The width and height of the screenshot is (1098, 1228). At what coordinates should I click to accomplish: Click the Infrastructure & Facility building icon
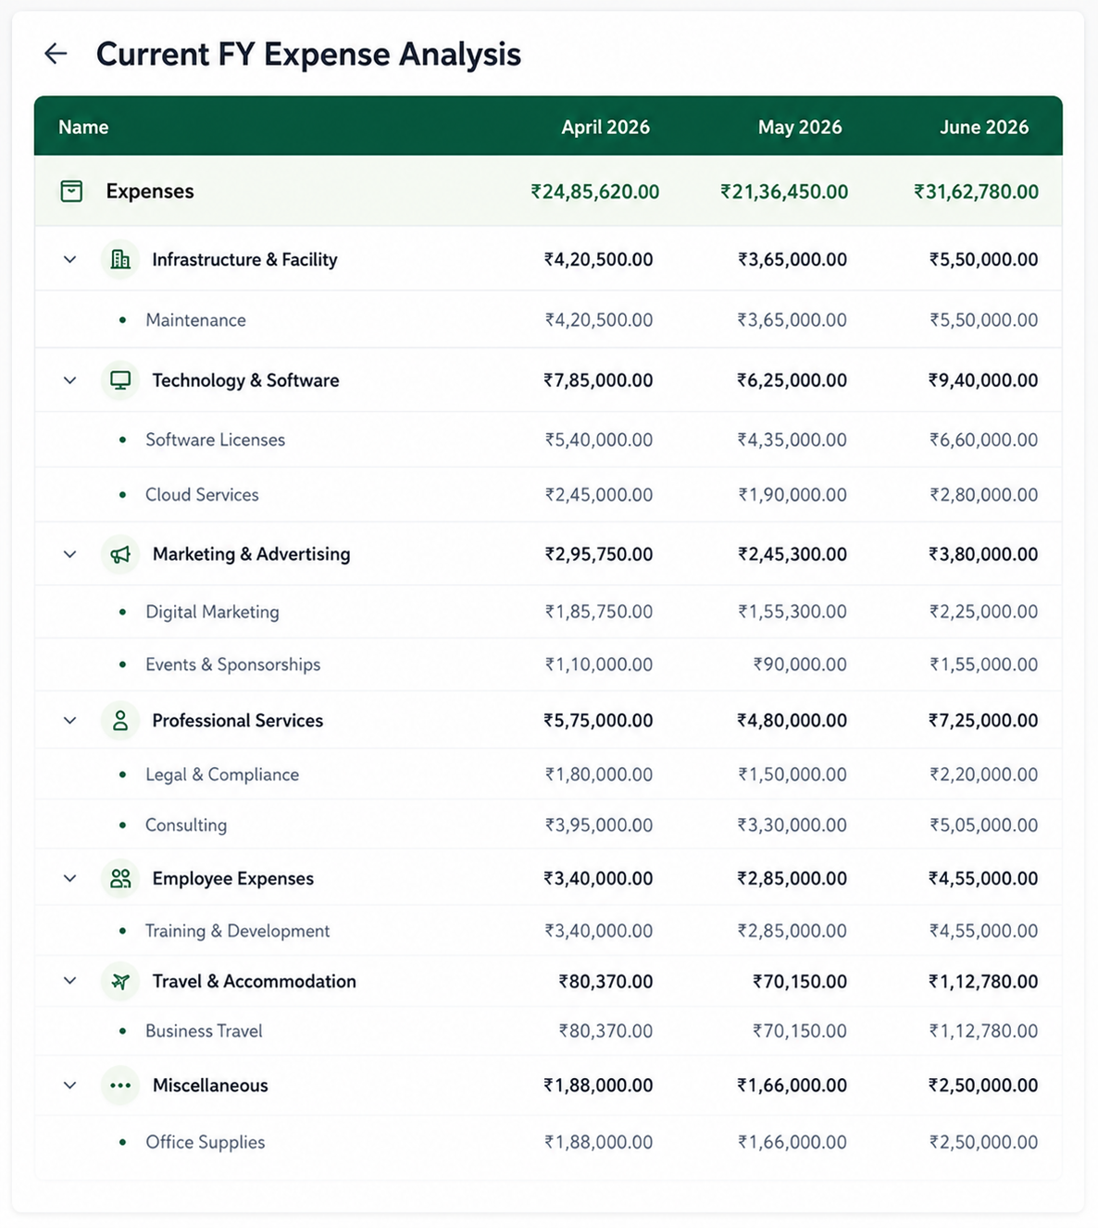(x=120, y=259)
